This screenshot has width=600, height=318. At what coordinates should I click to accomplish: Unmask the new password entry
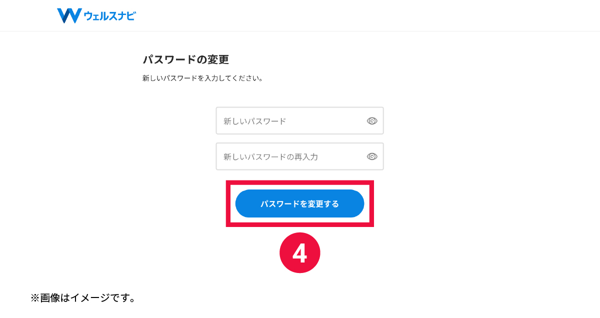371,121
